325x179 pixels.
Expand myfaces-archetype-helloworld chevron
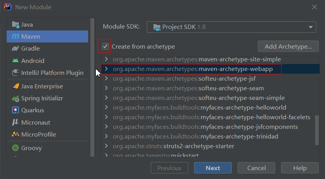coord(106,107)
